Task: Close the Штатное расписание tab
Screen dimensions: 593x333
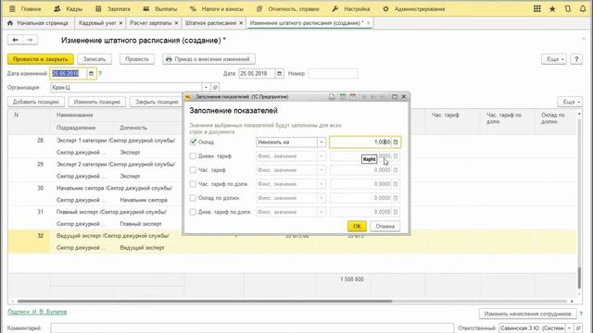Action: tap(241, 23)
